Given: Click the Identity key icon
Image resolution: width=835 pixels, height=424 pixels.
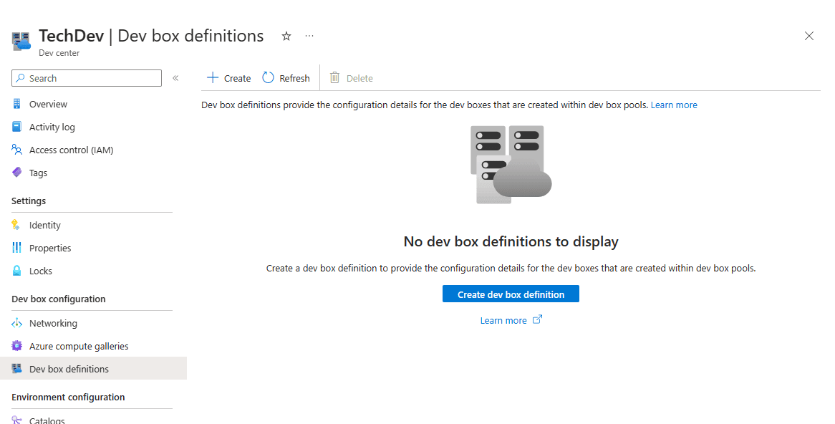Looking at the screenshot, I should tap(17, 225).
